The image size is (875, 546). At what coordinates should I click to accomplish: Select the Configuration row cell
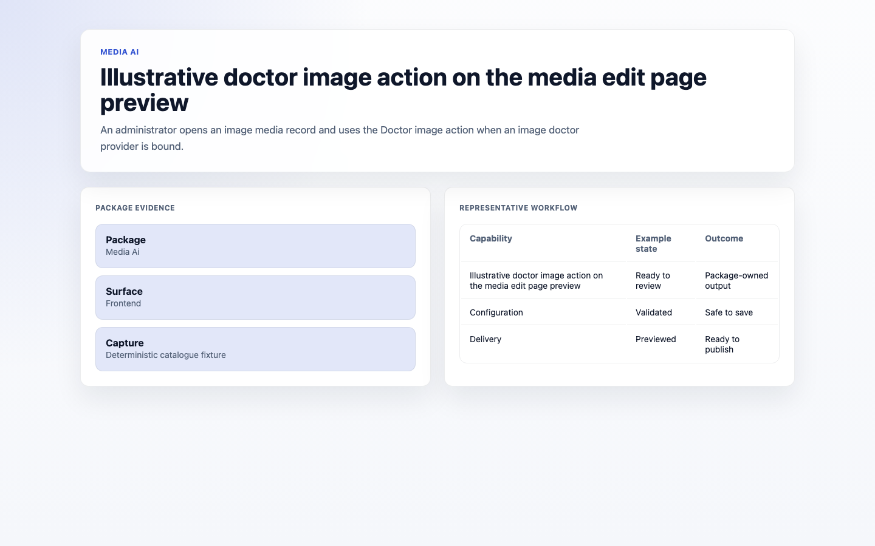click(x=543, y=312)
